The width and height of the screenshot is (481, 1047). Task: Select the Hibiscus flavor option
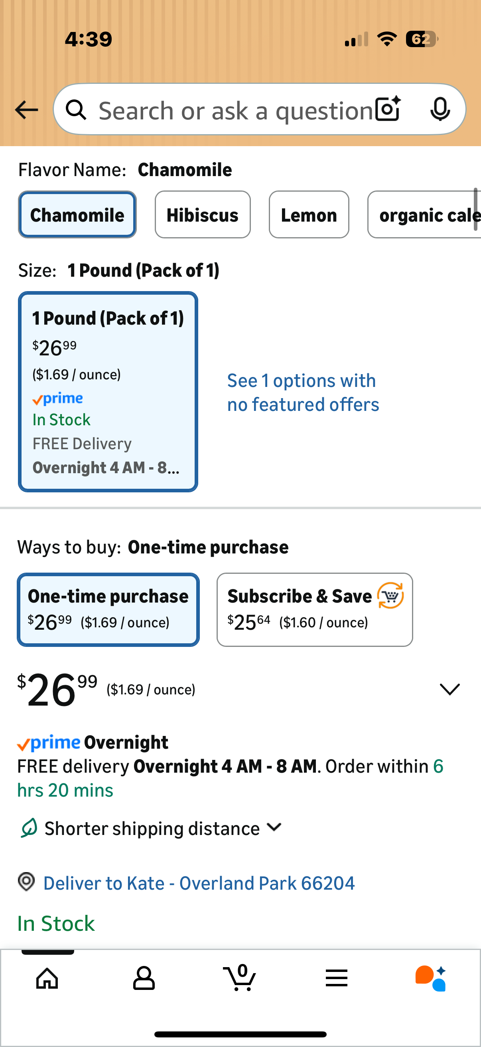coord(203,214)
